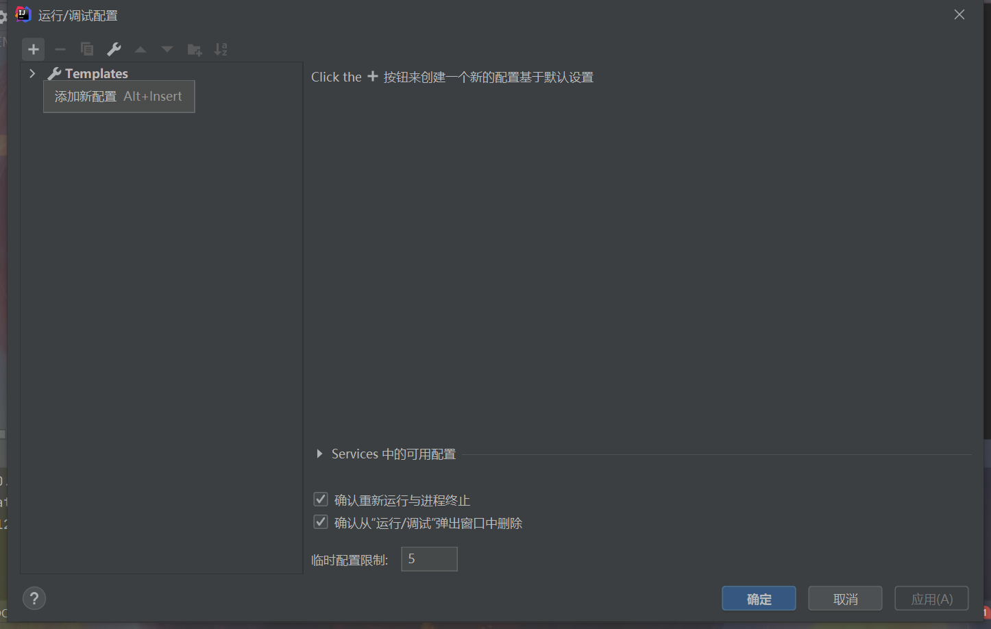Select the Templates item in the tree
This screenshot has width=991, height=629.
pos(96,73)
